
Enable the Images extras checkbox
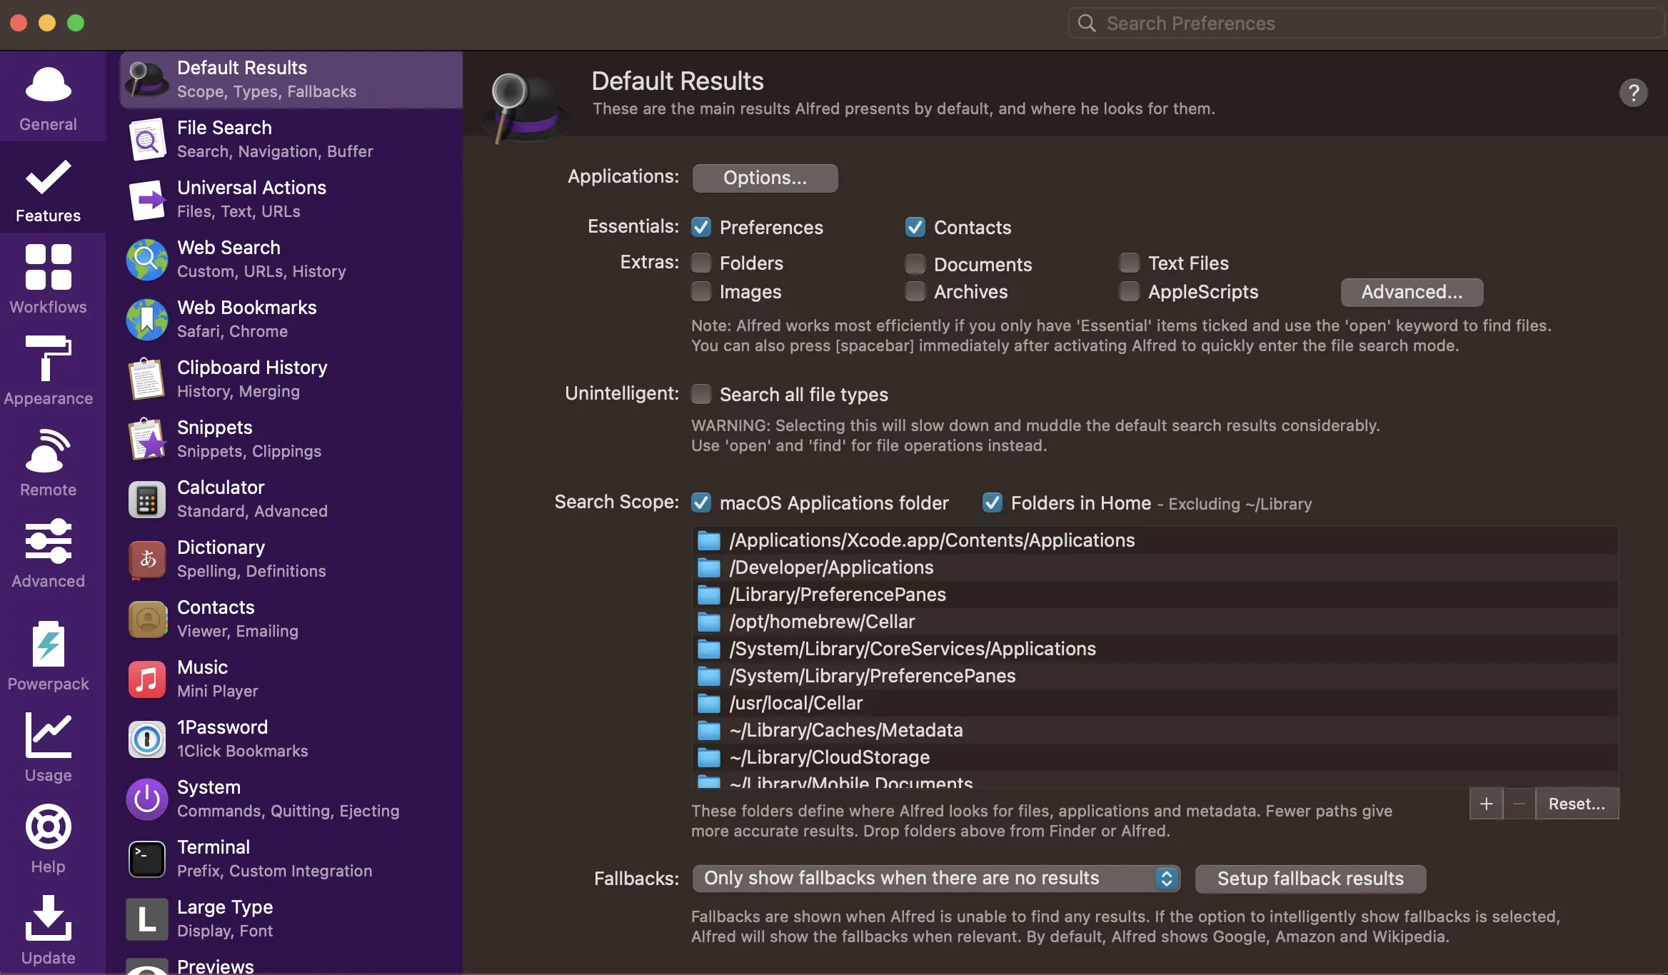click(x=701, y=291)
